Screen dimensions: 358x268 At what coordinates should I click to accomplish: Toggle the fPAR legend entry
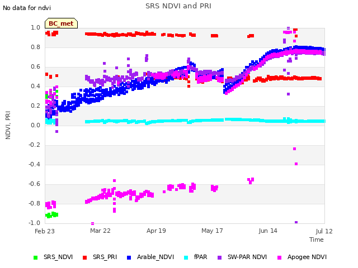(x=196, y=257)
